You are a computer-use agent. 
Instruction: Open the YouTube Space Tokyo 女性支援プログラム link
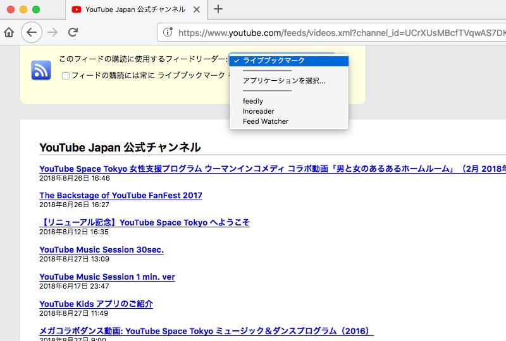click(x=273, y=169)
